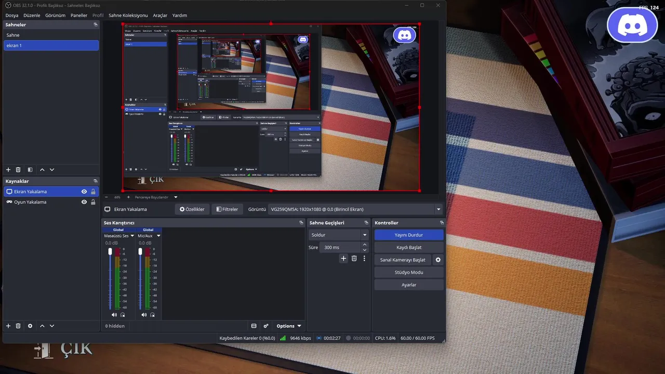Expand the Masaüstü Ses options arrow
Viewport: 665px width, 374px height.
click(x=132, y=236)
